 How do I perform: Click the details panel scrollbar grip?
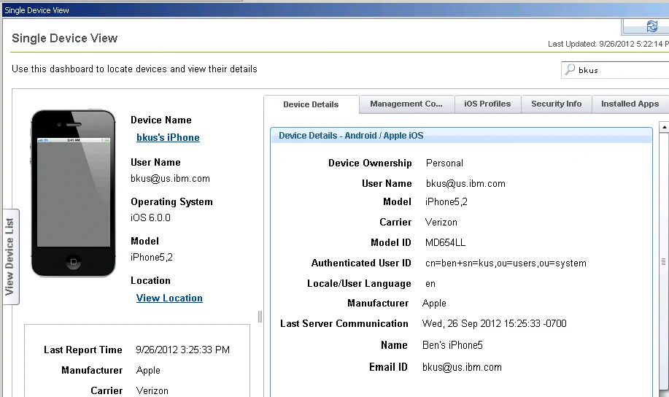click(663, 262)
